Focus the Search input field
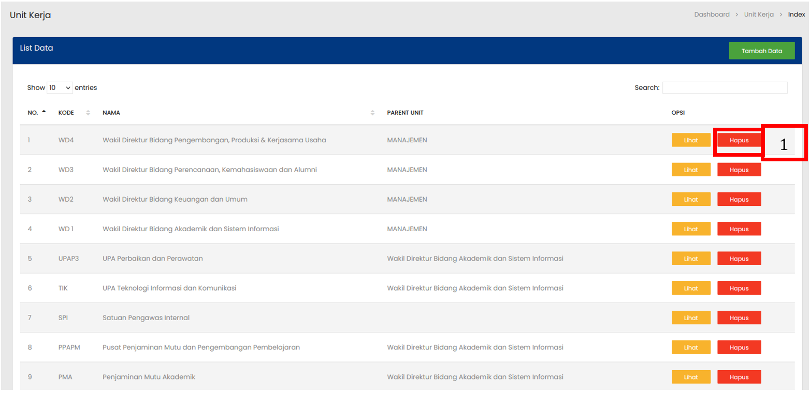This screenshot has height=394, width=810. (724, 88)
